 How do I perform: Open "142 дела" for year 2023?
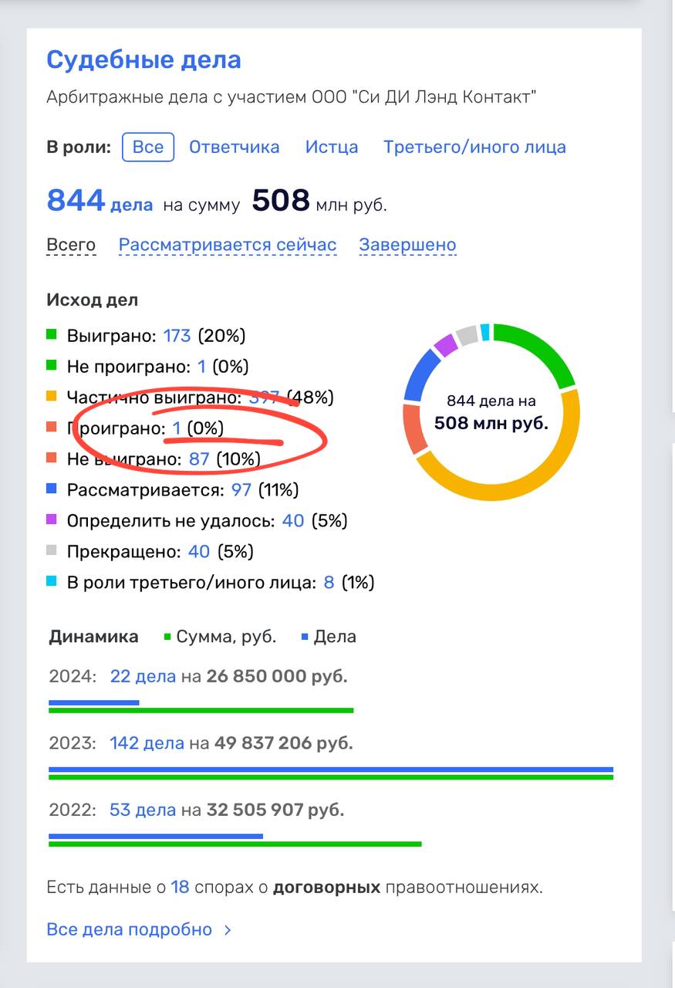coord(147,743)
